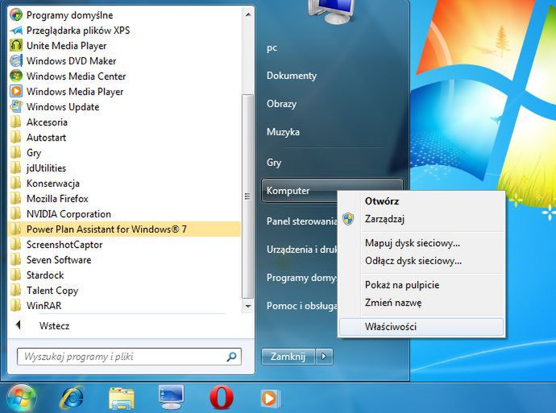Choose Pokaż na pulpicie in context menu

(402, 285)
